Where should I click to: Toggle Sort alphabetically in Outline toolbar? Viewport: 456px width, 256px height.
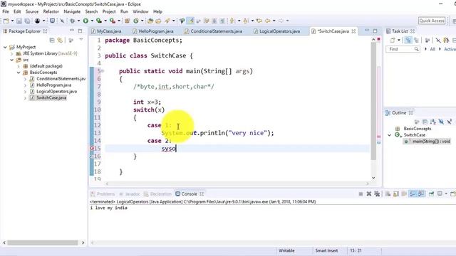point(433,122)
